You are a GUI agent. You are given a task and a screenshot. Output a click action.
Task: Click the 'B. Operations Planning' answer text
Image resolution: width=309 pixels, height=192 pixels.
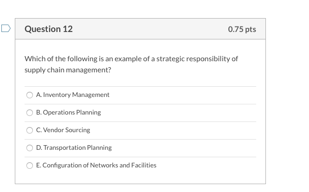point(68,112)
